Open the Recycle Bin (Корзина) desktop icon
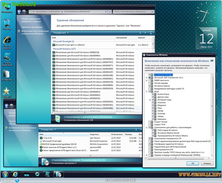The width and height of the screenshot is (222, 183). click(6, 23)
